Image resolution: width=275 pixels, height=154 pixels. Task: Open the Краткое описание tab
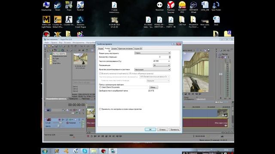point(125,48)
